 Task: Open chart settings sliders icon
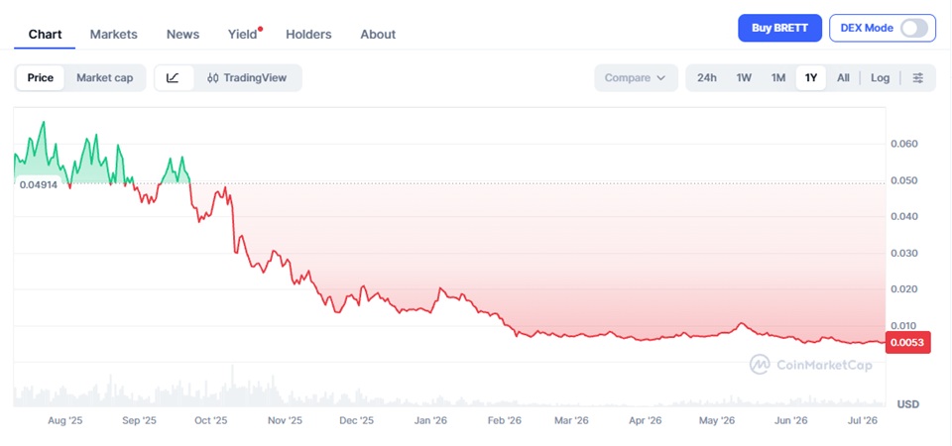(918, 77)
